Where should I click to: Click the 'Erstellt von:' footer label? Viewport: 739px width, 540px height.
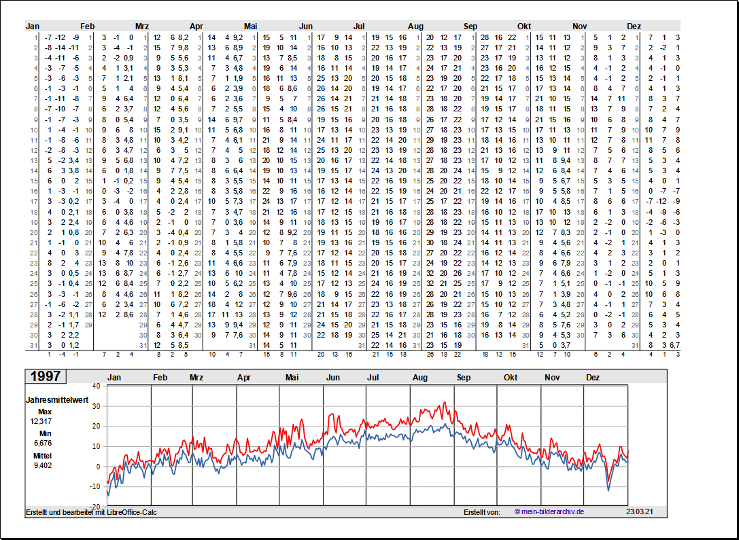point(481,511)
